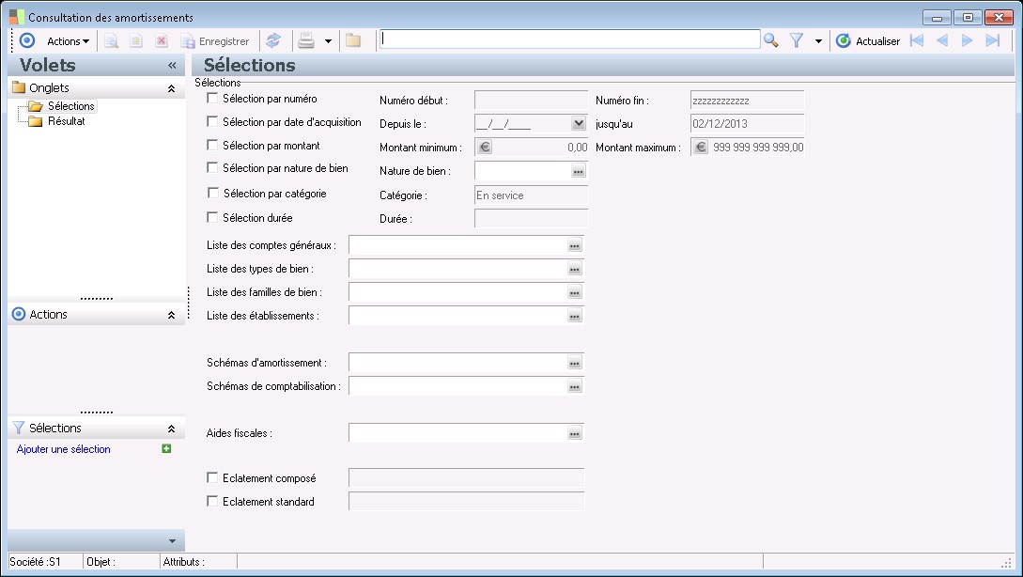Click the Actualiser button

click(x=868, y=41)
